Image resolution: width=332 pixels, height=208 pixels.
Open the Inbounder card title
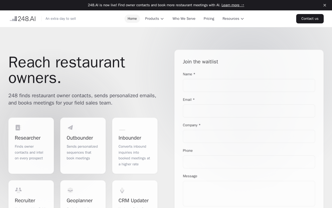click(x=130, y=138)
